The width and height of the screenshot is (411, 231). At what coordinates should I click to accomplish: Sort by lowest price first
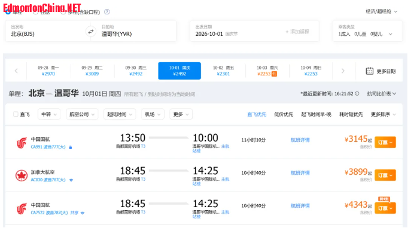click(x=284, y=114)
